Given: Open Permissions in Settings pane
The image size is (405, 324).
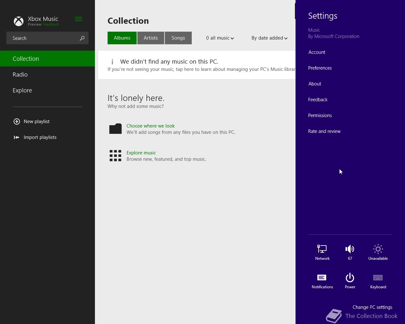Looking at the screenshot, I should (320, 115).
